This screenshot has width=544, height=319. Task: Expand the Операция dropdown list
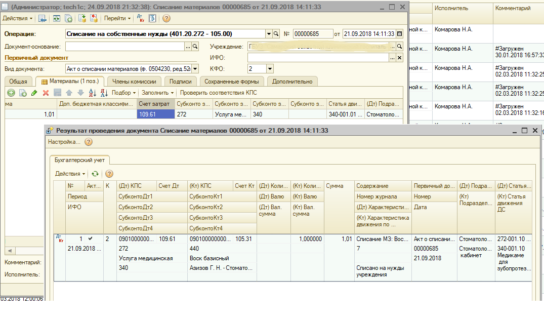(x=269, y=34)
